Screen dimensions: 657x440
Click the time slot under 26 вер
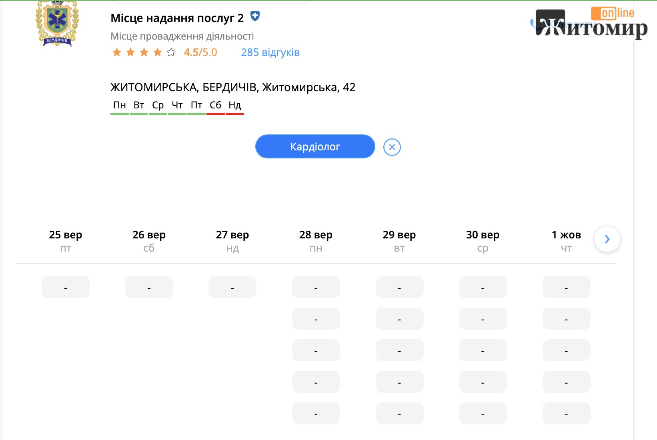149,287
